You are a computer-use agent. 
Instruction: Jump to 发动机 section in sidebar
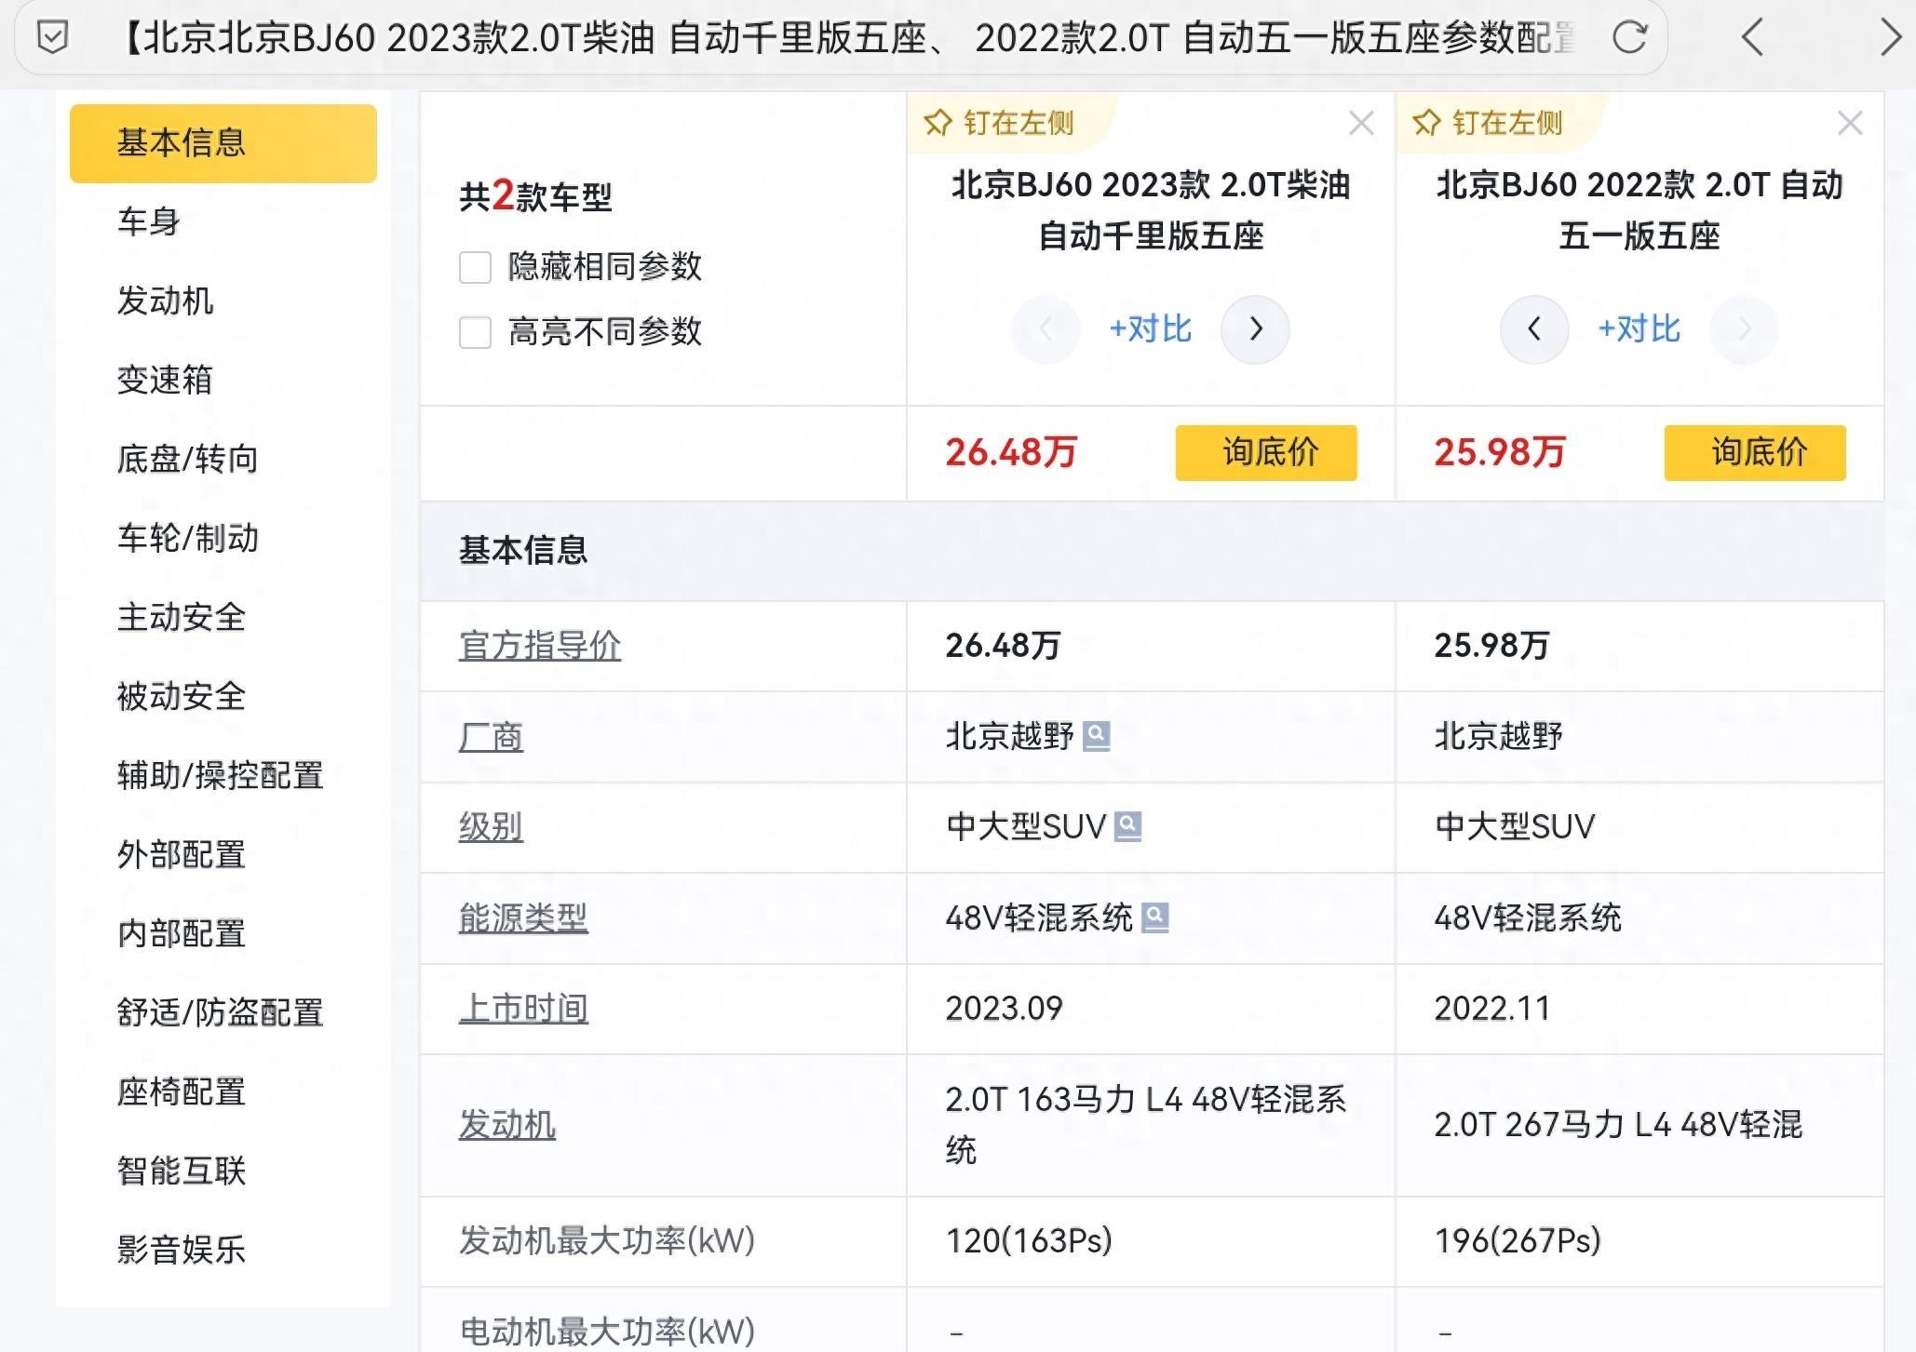click(x=165, y=301)
